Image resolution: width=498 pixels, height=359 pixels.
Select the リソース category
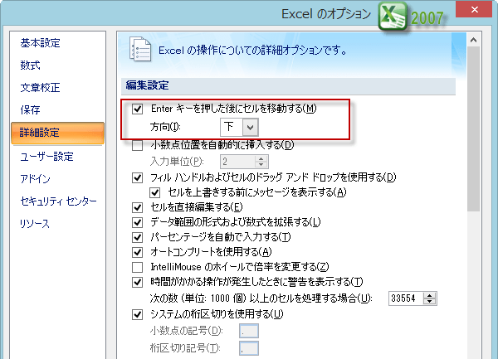pos(35,224)
